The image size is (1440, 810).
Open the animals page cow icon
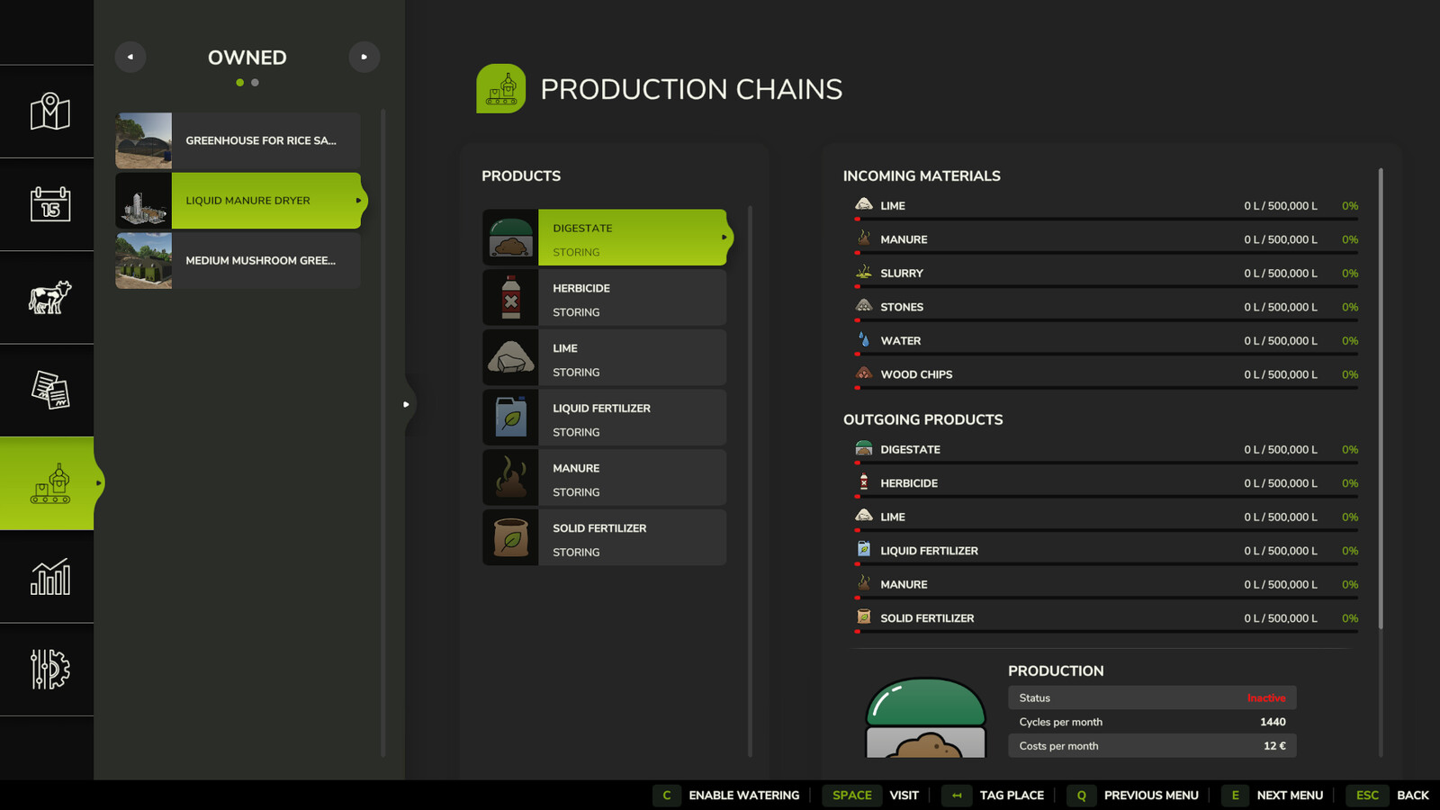[49, 297]
